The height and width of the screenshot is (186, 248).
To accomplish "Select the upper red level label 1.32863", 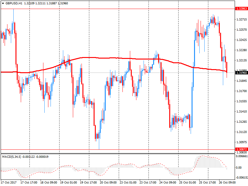I will (x=241, y=9).
